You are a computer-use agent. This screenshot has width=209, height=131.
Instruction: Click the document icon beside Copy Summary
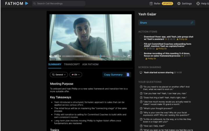128,75
